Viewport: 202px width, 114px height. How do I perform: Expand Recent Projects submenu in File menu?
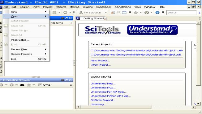coord(26,54)
